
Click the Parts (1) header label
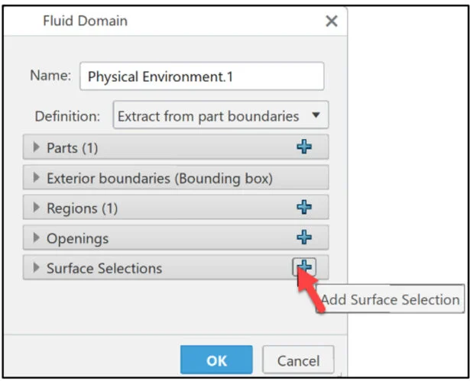(73, 147)
